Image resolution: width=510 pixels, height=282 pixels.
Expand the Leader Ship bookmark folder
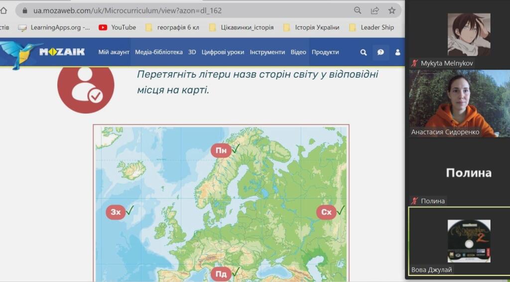[x=372, y=27]
